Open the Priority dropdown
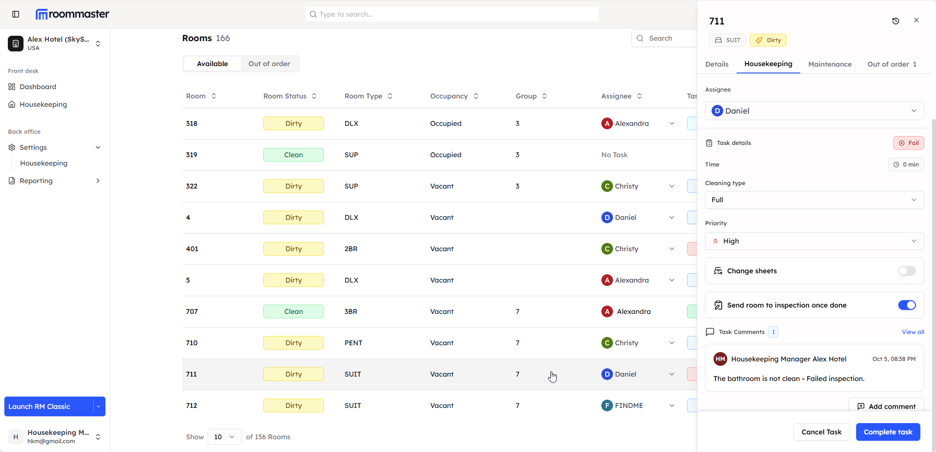Screen dimensions: 936x452 (814, 241)
